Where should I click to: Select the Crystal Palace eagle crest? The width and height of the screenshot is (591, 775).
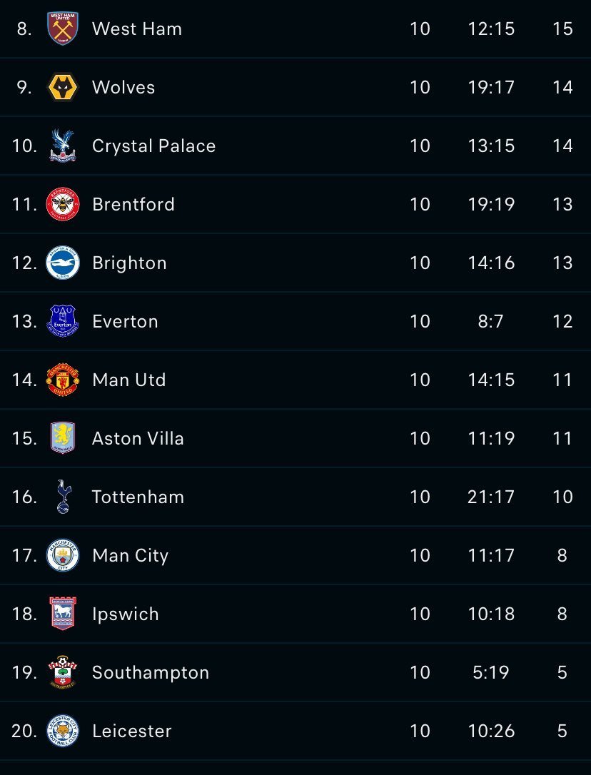click(63, 146)
